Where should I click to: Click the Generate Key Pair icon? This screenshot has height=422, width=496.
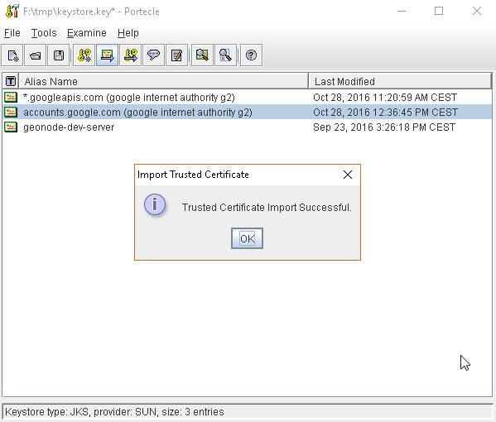tap(84, 55)
